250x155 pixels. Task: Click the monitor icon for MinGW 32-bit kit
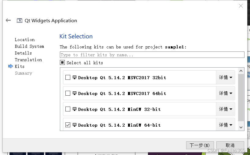75,109
